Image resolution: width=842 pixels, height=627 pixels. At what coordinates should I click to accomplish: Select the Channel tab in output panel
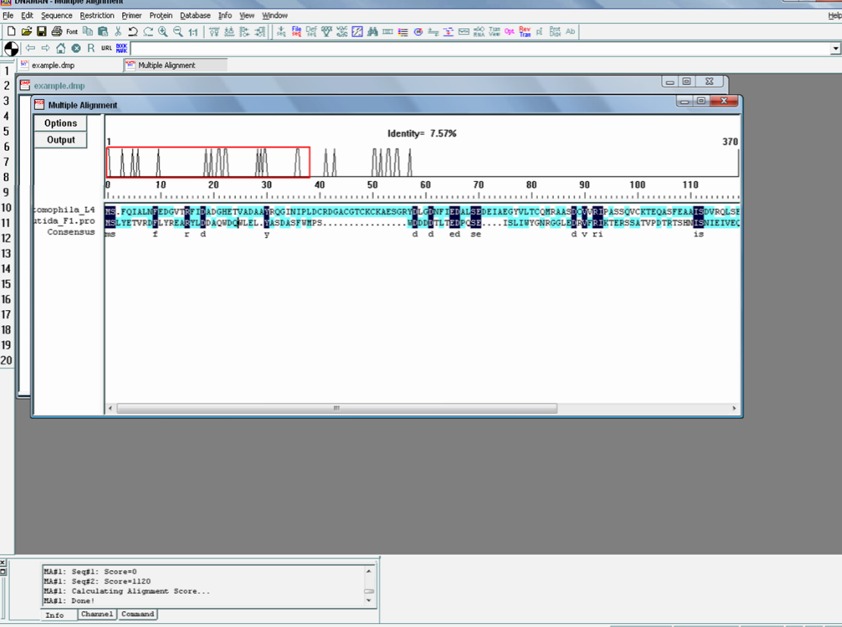coord(97,614)
